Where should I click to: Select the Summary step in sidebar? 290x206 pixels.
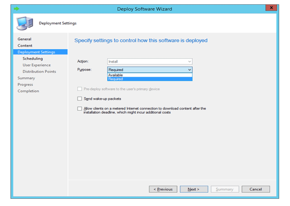point(26,78)
